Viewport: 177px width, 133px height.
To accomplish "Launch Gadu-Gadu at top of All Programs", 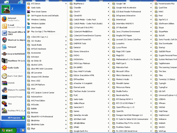I will (29, 7).
